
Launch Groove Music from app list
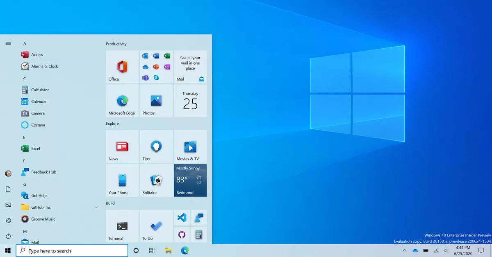(x=59, y=219)
